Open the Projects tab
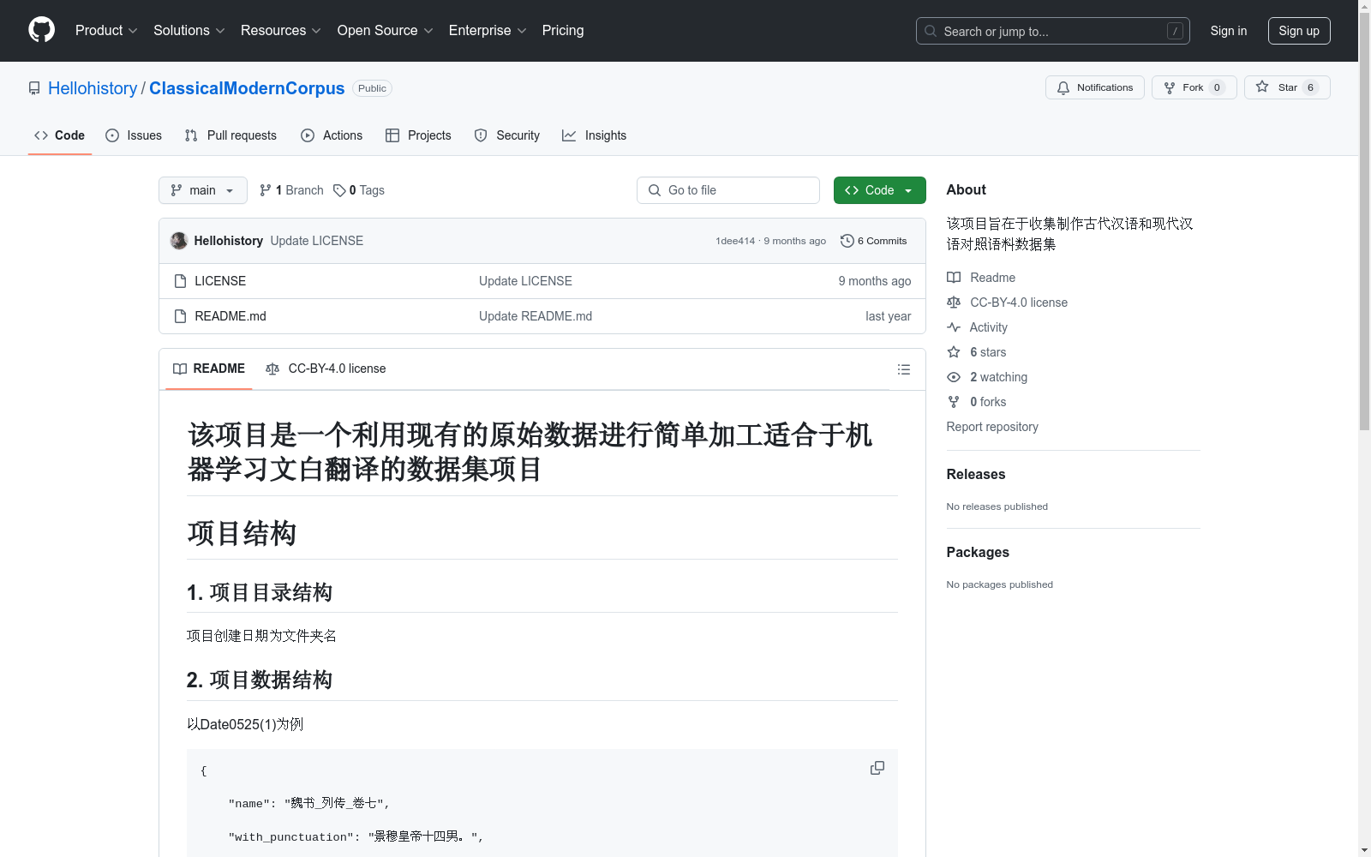Image resolution: width=1371 pixels, height=857 pixels. pos(418,135)
